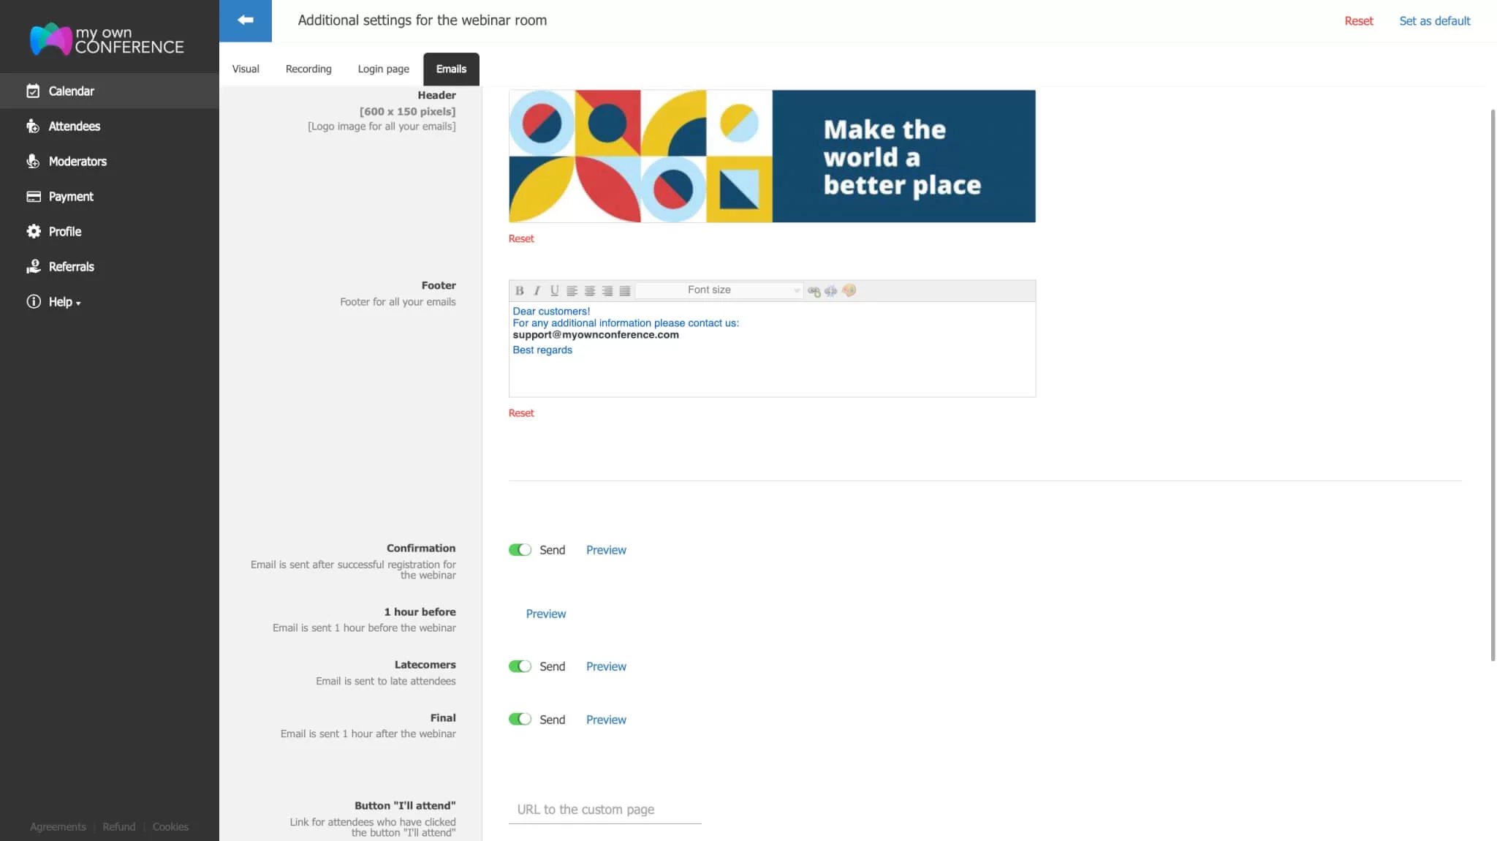Click the back arrow button
Viewport: 1497px width, 841px height.
pos(246,20)
